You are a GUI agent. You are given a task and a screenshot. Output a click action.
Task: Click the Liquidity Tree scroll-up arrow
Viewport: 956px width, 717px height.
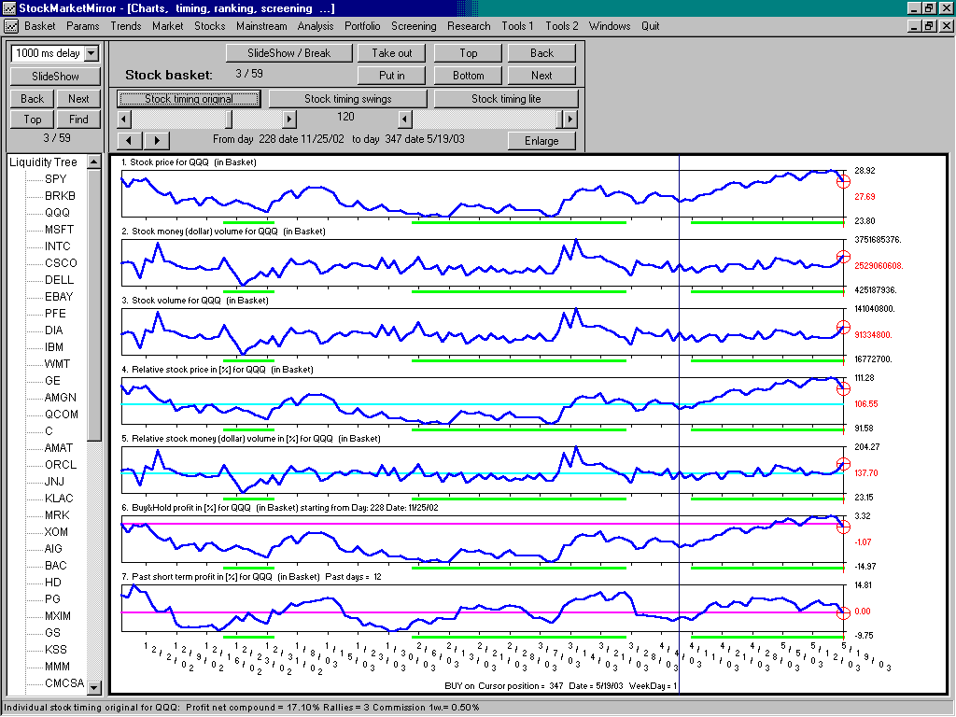click(x=94, y=162)
